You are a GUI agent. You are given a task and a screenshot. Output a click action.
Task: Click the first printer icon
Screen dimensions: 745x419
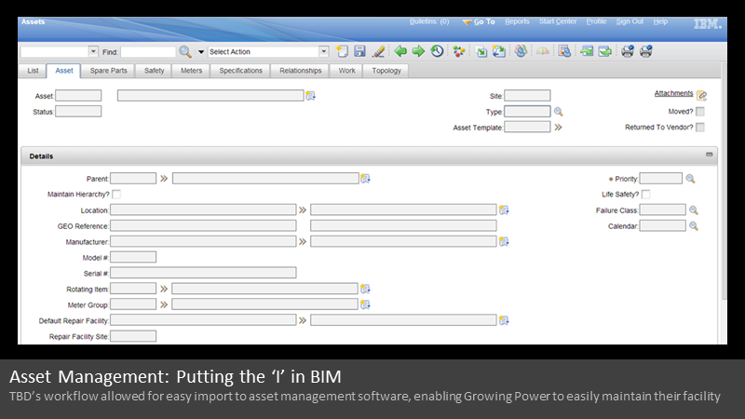tap(628, 51)
